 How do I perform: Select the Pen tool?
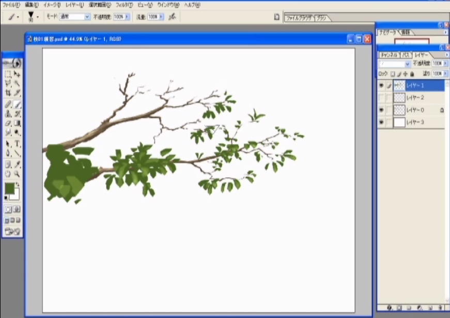tap(8, 153)
